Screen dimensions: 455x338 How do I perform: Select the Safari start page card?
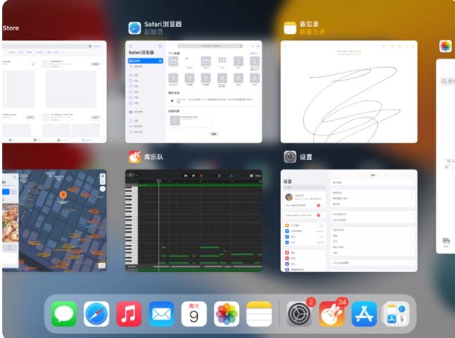point(194,91)
